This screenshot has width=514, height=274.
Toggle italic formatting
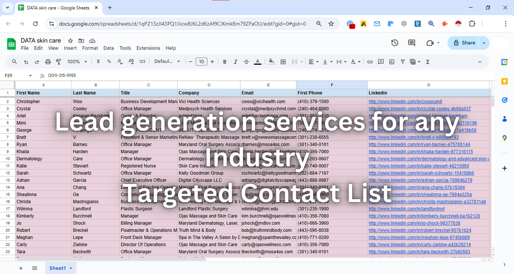pyautogui.click(x=236, y=62)
